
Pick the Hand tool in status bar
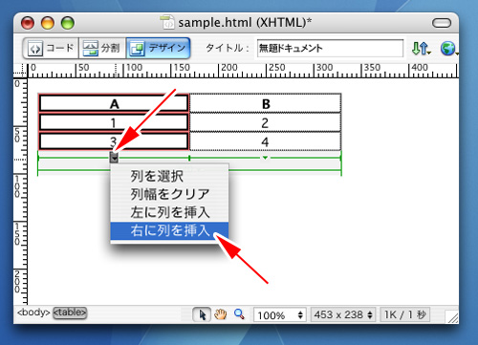click(220, 314)
